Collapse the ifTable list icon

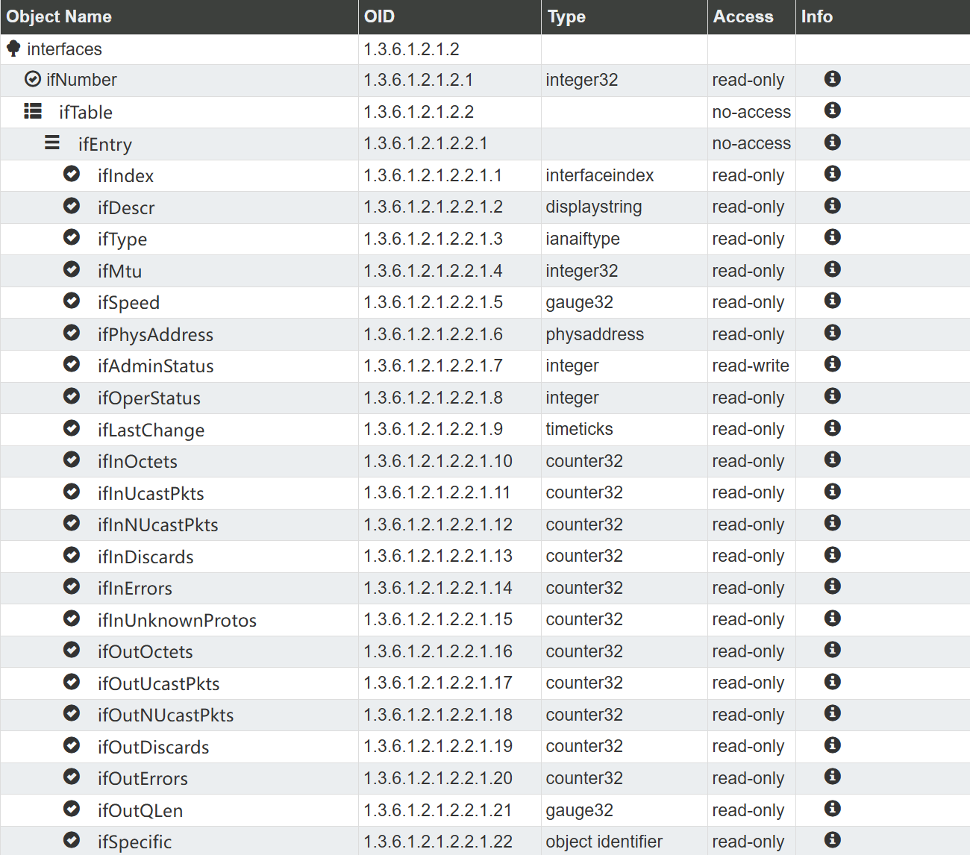(x=33, y=111)
